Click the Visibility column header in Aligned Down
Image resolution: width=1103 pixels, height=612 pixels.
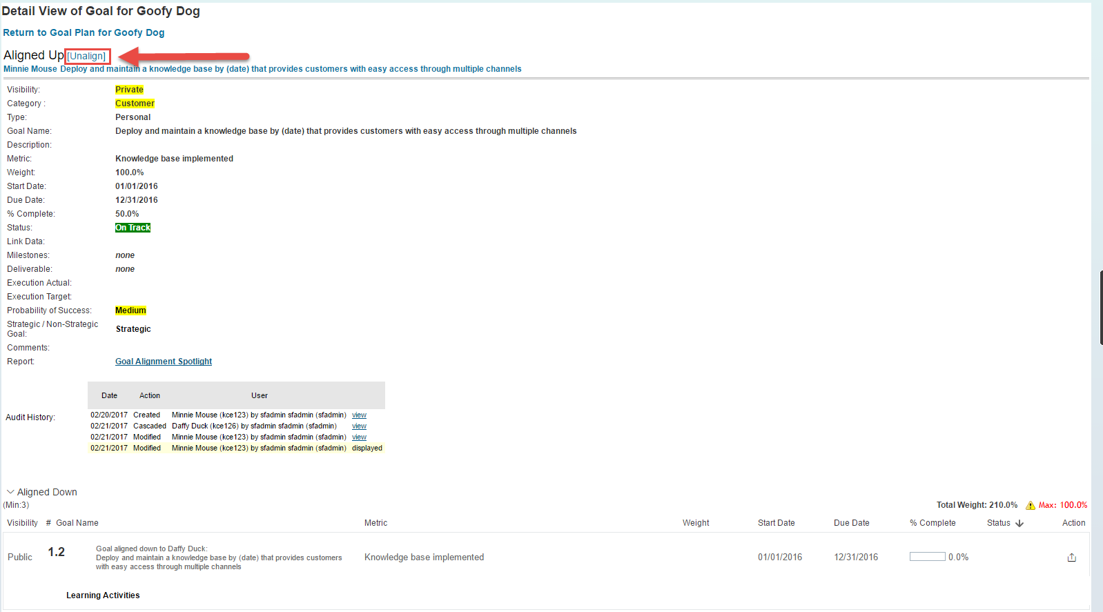click(x=22, y=523)
